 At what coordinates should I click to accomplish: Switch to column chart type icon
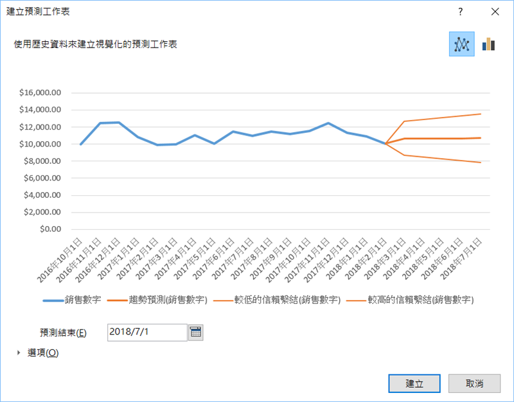488,44
